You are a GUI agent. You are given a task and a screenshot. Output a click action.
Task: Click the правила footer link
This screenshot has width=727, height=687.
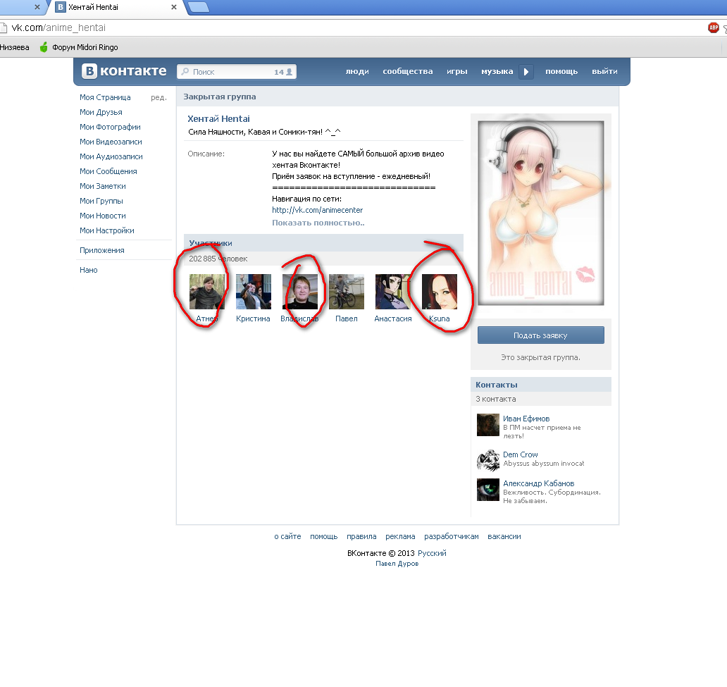(x=361, y=537)
